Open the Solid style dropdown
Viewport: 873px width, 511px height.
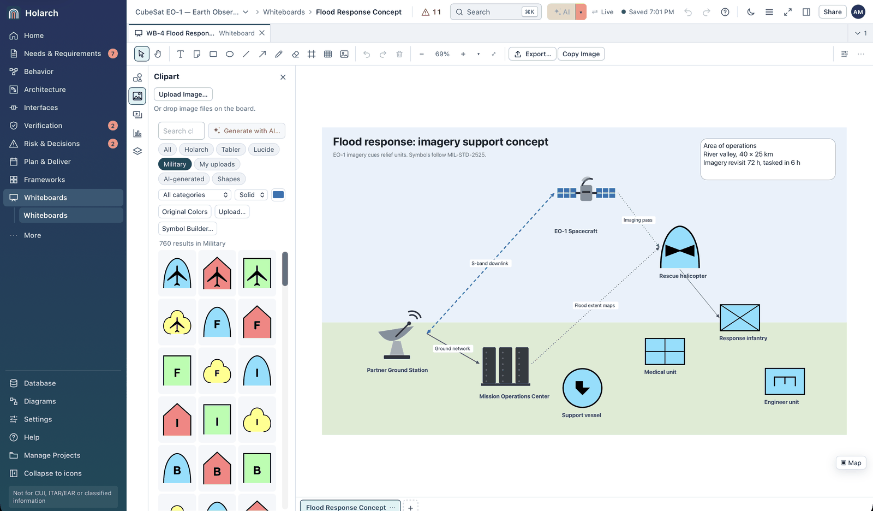click(x=252, y=195)
